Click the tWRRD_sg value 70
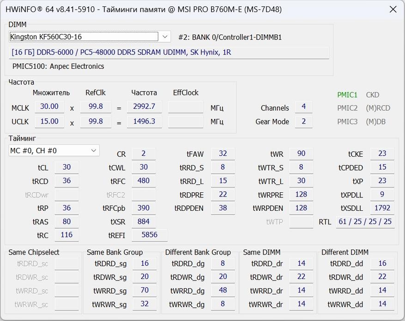This screenshot has width=405, height=321. [x=145, y=290]
